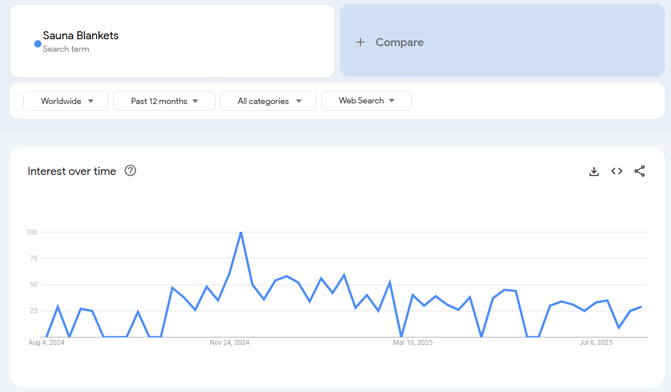Click the Aug 4, 2024 axis label

point(47,343)
